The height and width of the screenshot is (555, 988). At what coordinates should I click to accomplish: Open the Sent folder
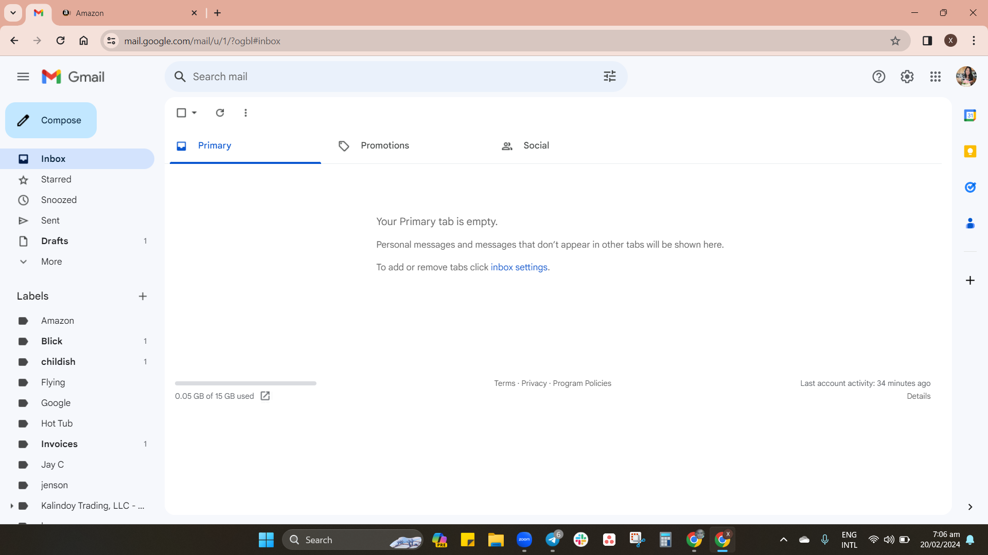[77, 220]
